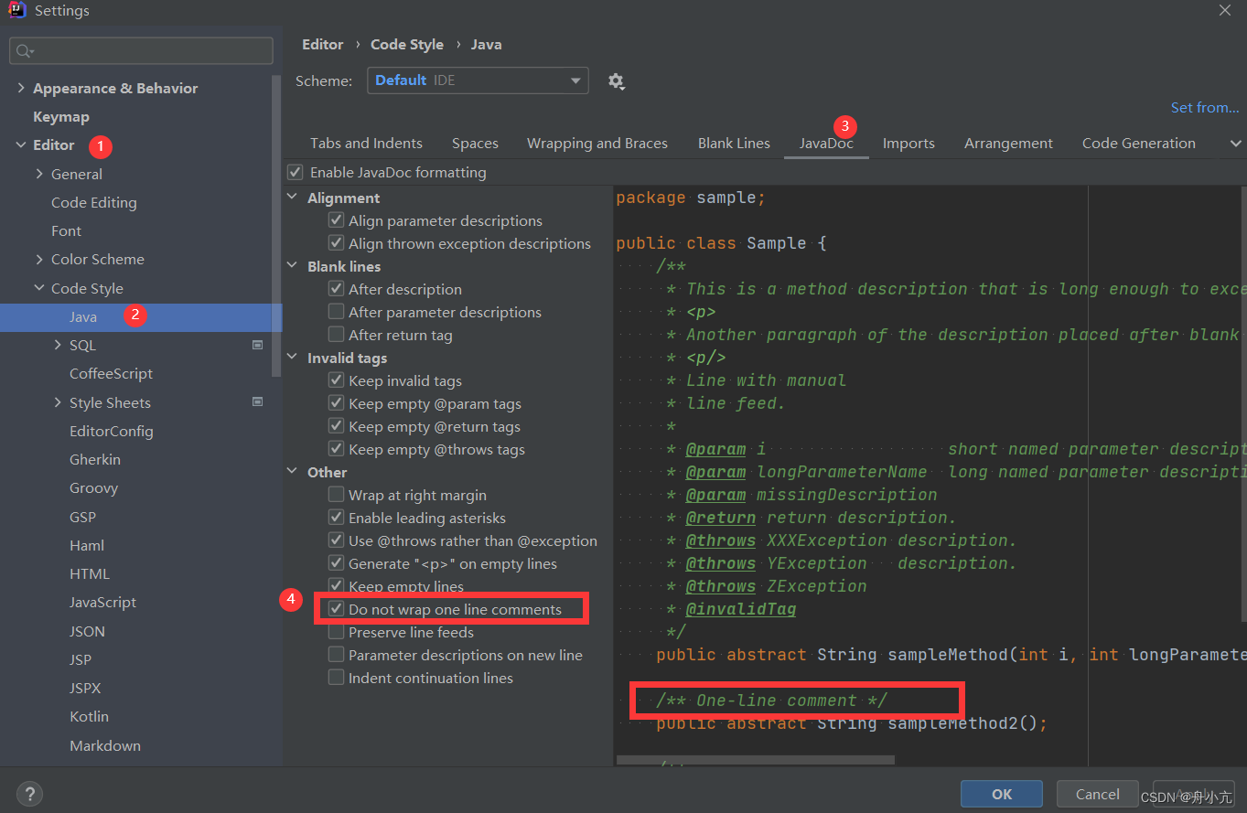Click Editor in the breadcrumb
The width and height of the screenshot is (1247, 813).
point(323,44)
